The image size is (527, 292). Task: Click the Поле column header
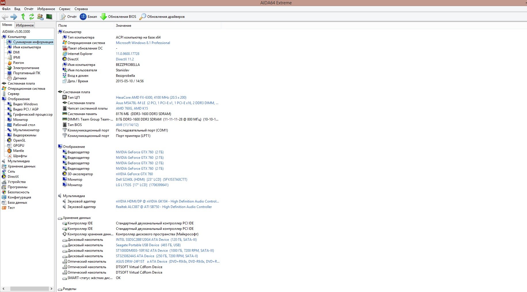pos(85,26)
